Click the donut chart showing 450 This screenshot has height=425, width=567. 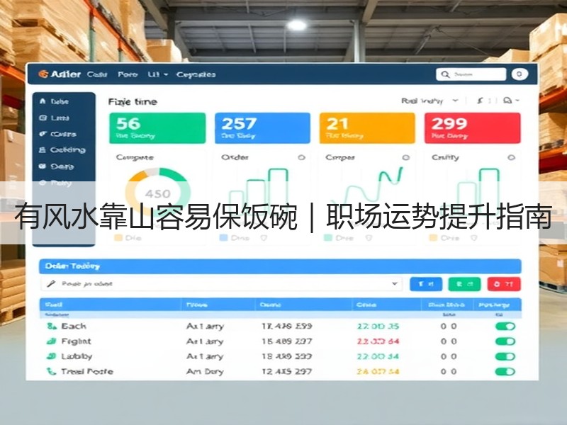click(157, 193)
